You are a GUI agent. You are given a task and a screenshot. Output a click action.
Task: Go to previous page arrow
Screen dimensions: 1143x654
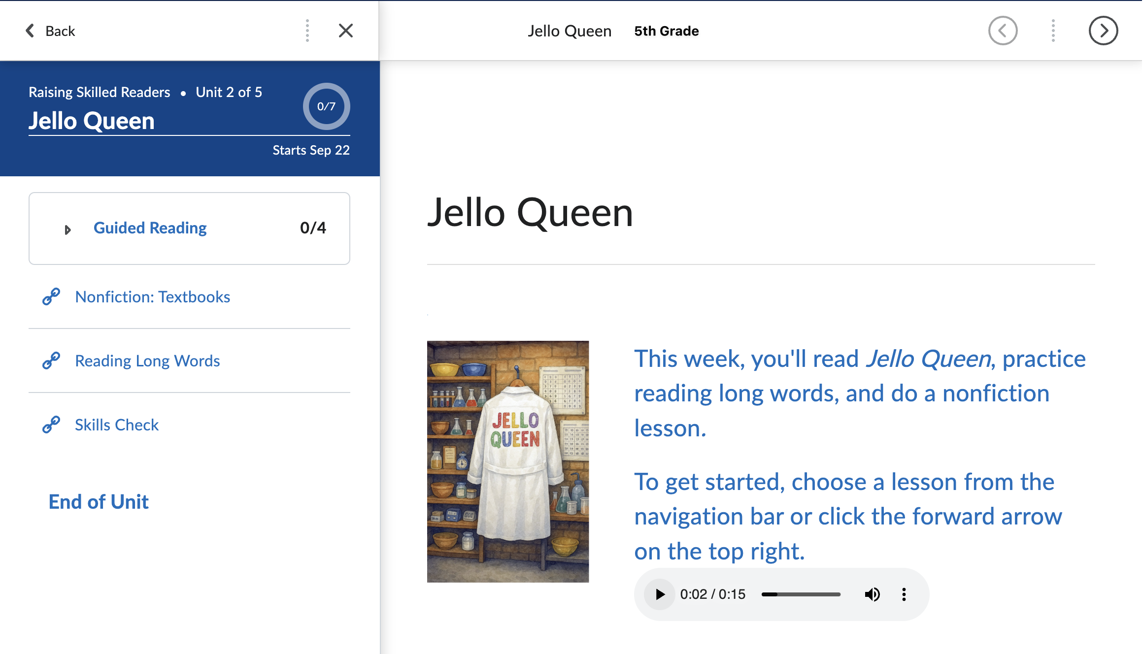(1003, 31)
